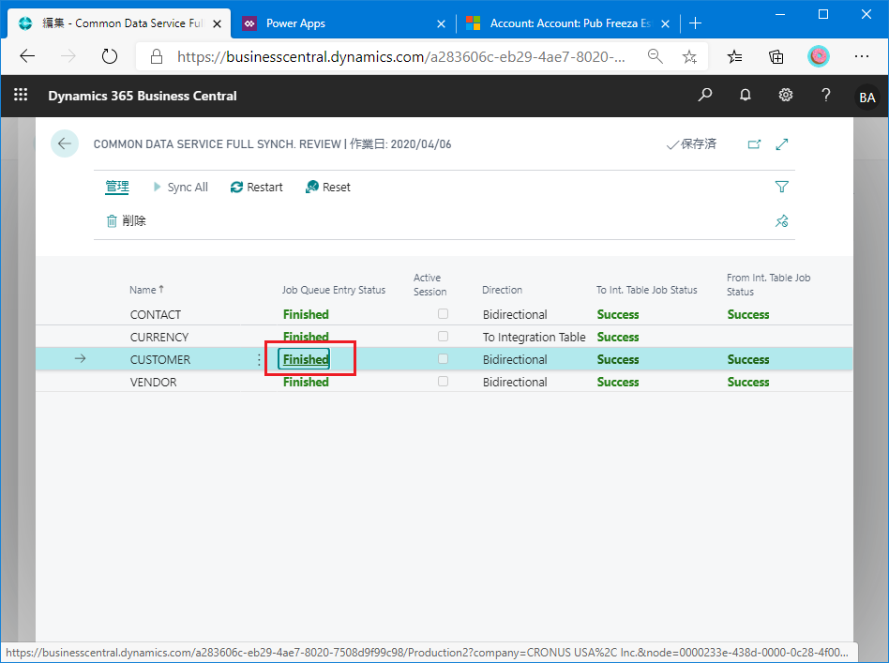This screenshot has width=889, height=663.
Task: Click the pin action bar icon
Action: (x=782, y=220)
